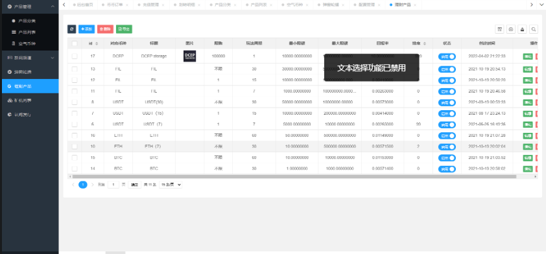Viewport: 546px width, 254px height.
Task: Click the DCEP product image thumbnail
Action: pos(190,56)
